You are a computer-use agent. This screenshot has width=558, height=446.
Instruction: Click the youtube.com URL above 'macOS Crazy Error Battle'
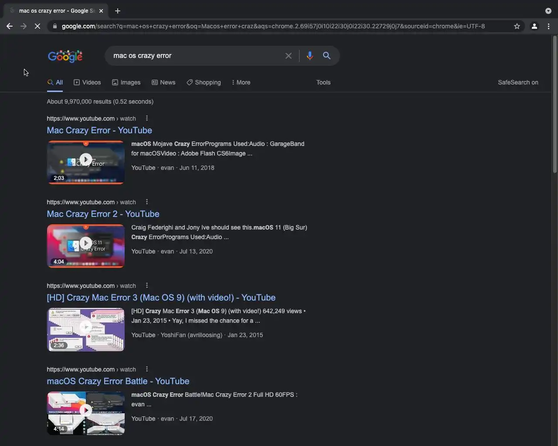(91, 369)
